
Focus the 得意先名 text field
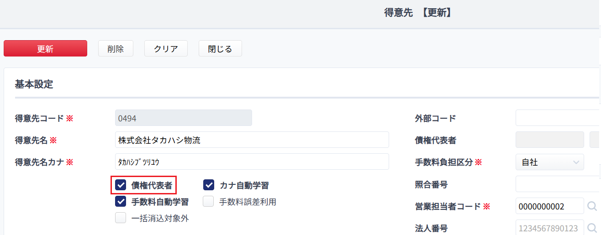(x=252, y=140)
